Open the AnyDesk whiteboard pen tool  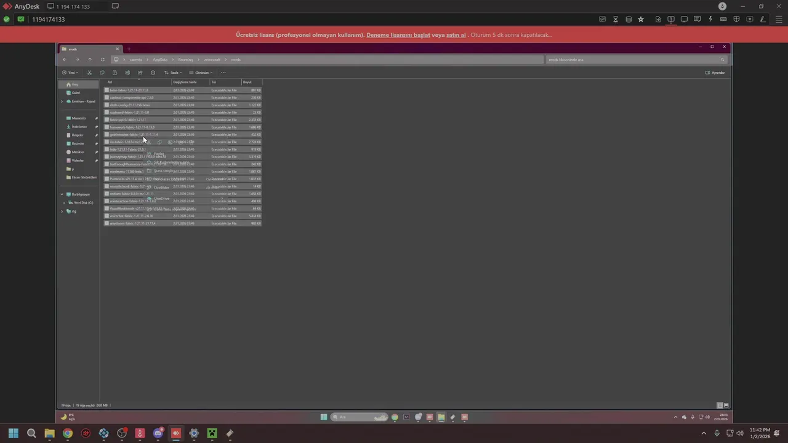tap(763, 20)
